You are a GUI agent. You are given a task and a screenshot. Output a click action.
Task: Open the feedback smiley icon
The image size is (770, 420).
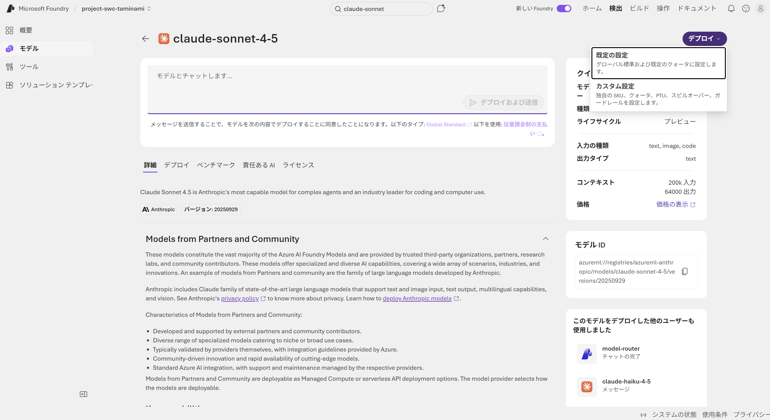746,9
